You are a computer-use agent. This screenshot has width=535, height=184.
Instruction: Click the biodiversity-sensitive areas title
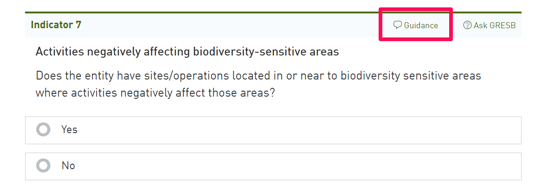coord(187,52)
